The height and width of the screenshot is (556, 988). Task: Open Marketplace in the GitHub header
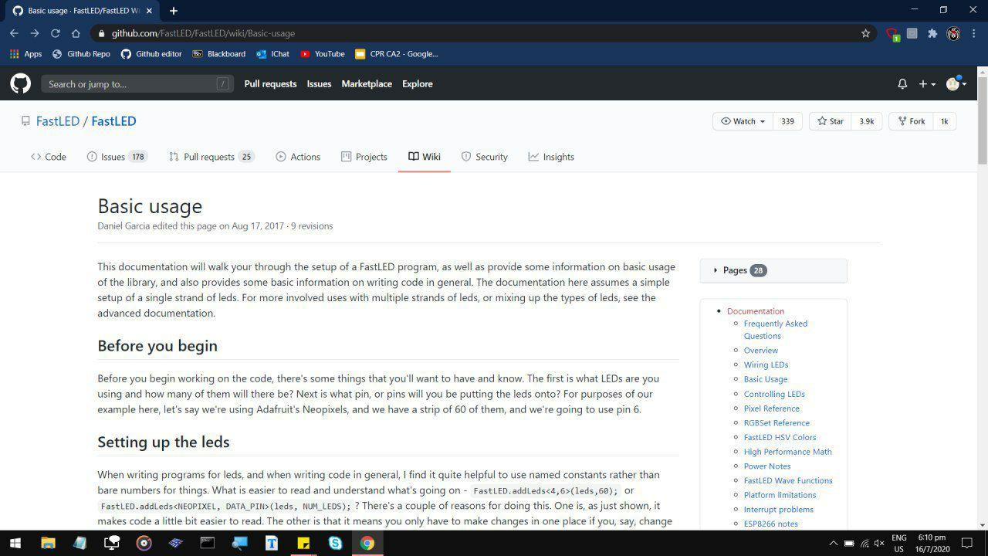(x=367, y=83)
